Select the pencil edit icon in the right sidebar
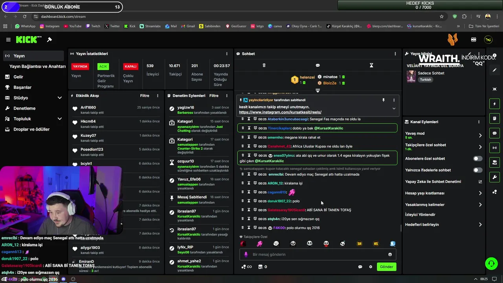The width and height of the screenshot is (503, 283). [494, 70]
